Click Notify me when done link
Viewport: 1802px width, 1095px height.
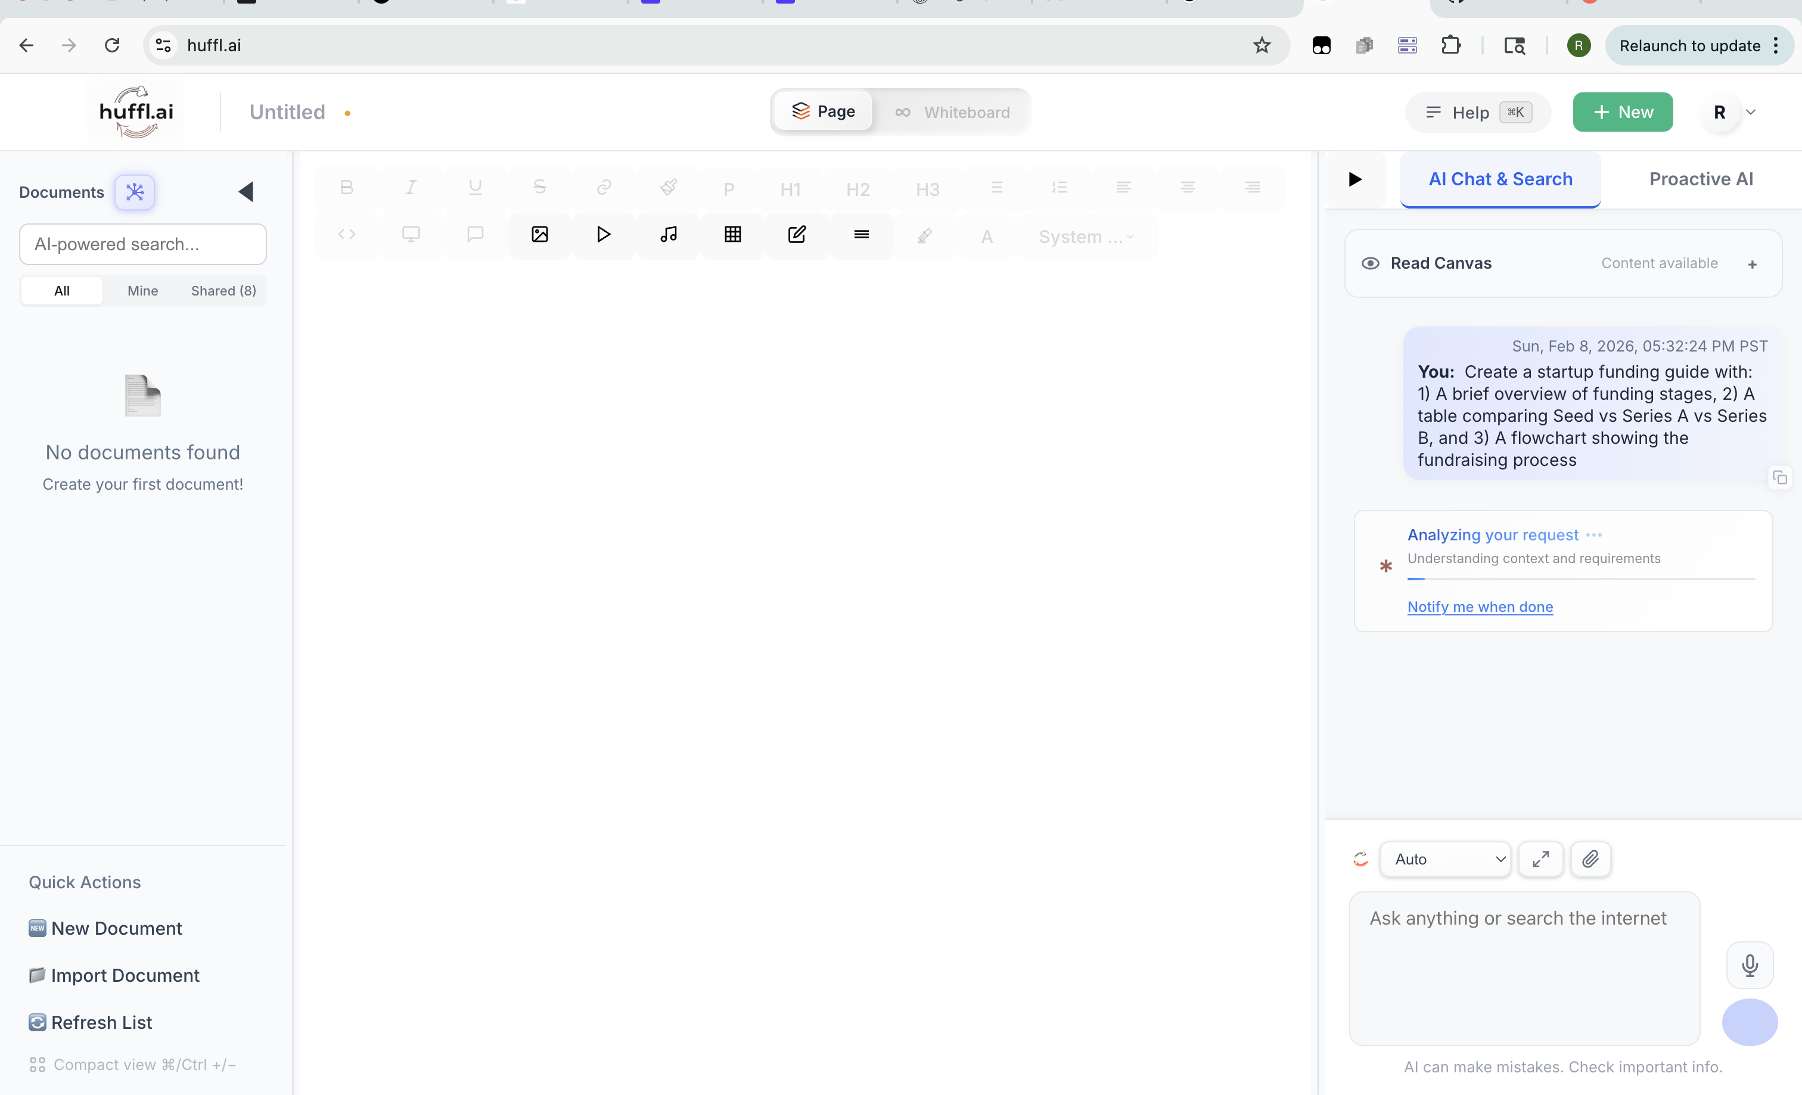point(1480,606)
